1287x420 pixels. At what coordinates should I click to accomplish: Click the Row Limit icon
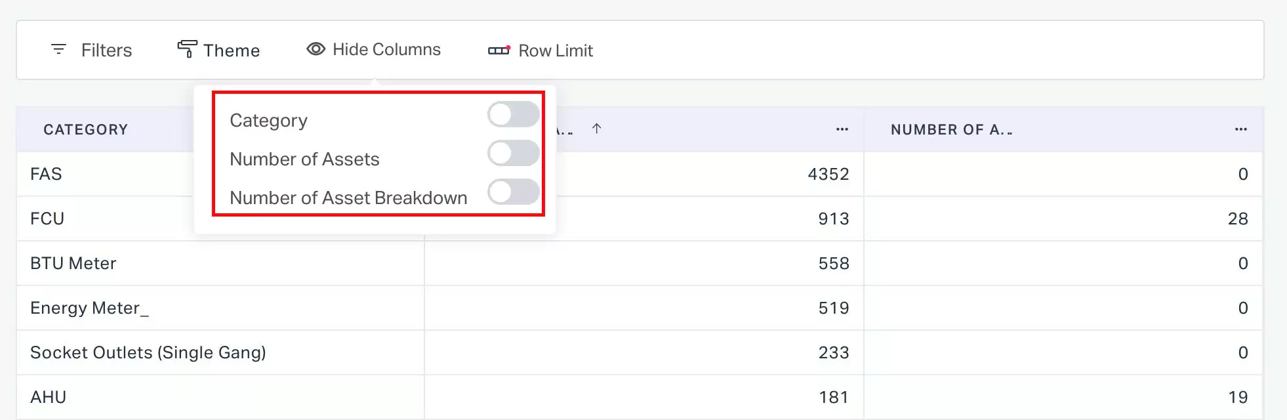499,50
